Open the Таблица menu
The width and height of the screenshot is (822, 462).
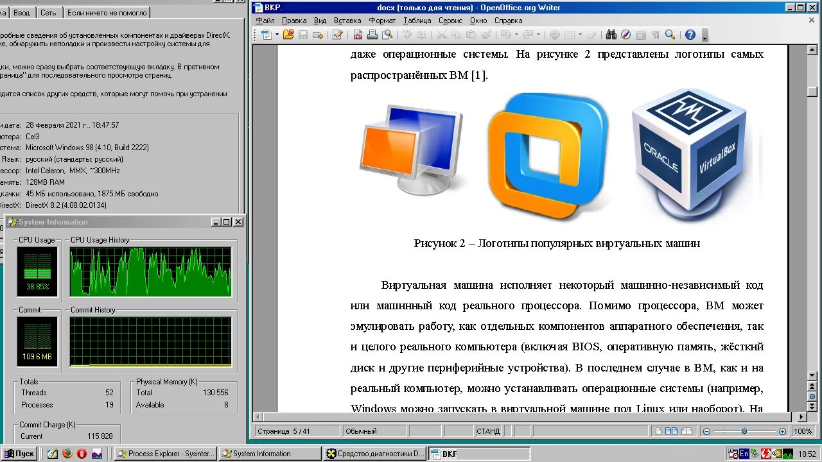pos(417,21)
